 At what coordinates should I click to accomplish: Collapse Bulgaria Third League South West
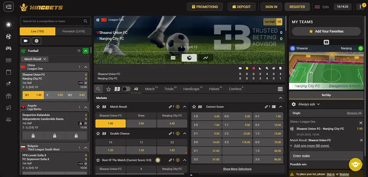point(86,148)
